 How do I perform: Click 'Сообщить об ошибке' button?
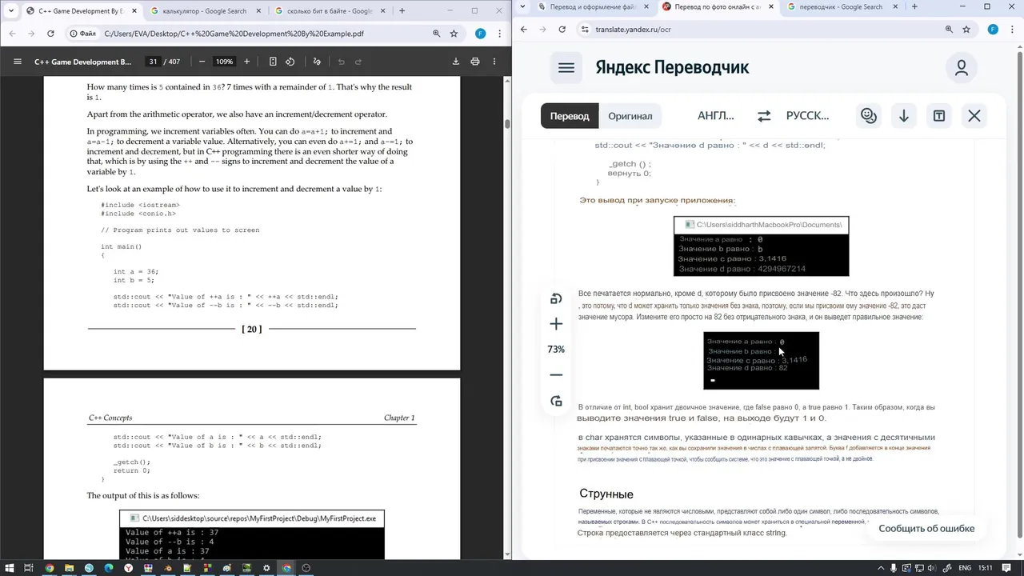coord(926,528)
